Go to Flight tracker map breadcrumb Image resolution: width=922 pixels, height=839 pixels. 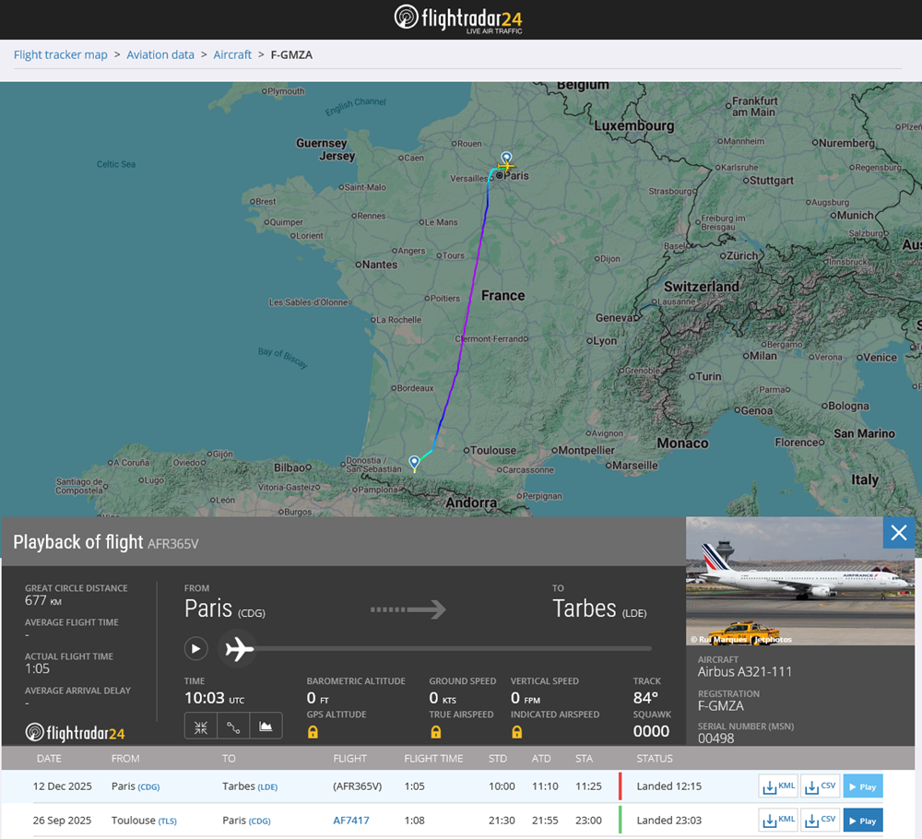[61, 54]
